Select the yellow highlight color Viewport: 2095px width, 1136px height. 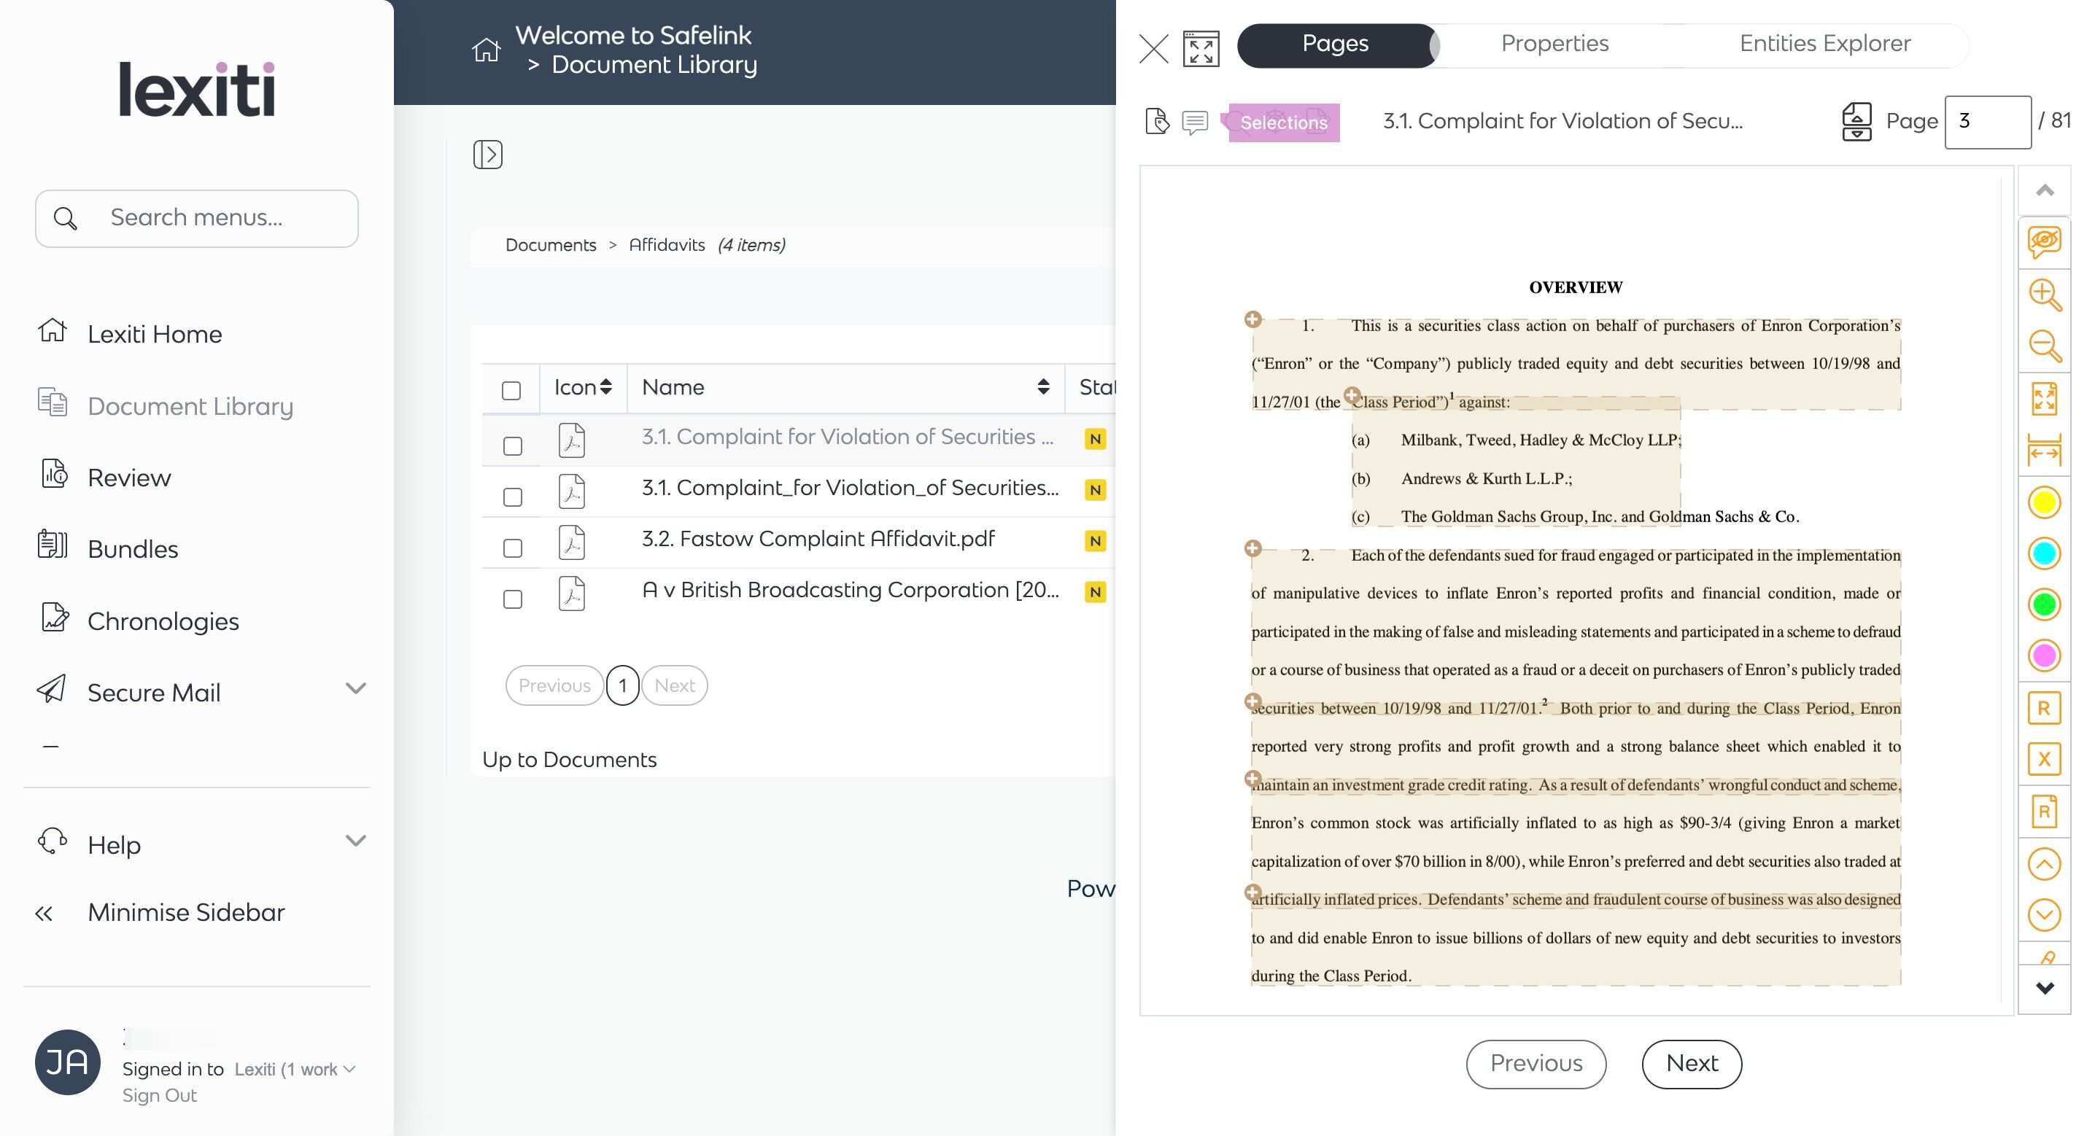(x=2044, y=502)
